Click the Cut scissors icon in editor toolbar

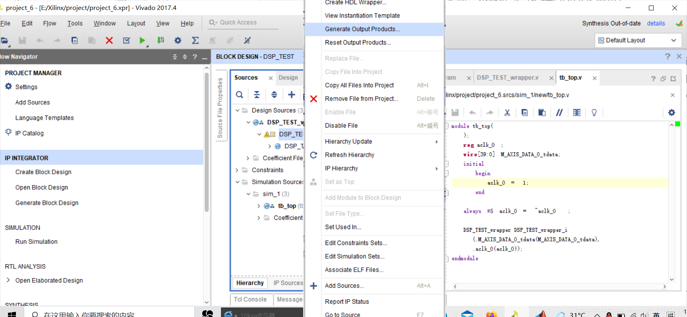point(507,113)
